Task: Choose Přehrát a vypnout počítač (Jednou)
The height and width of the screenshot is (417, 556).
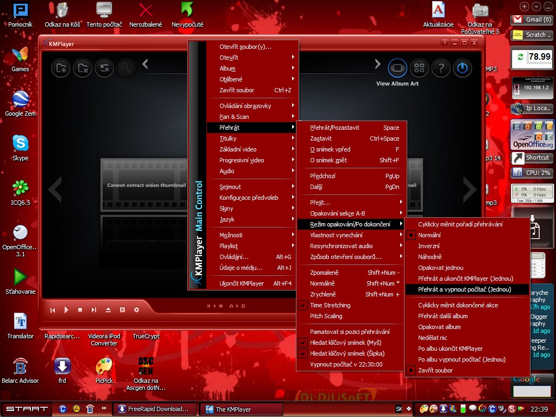Action: point(464,289)
